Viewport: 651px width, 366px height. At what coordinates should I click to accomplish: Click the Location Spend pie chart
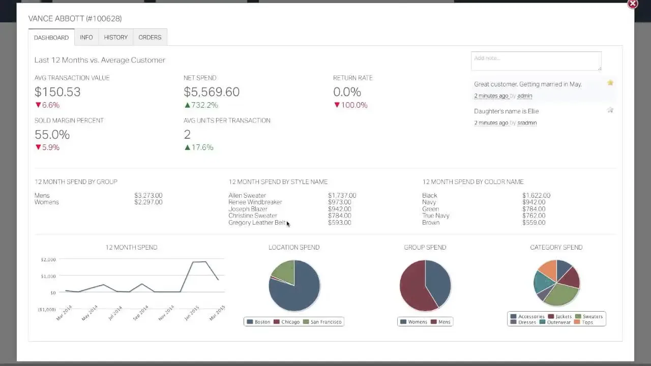294,286
